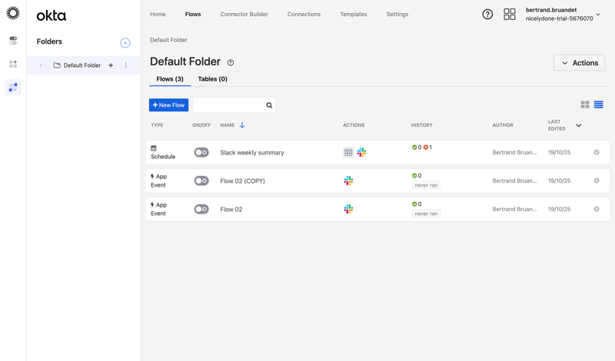The image size is (615, 361).
Task: Click never ran badge on Flow 02 (COPY)
Action: (427, 185)
